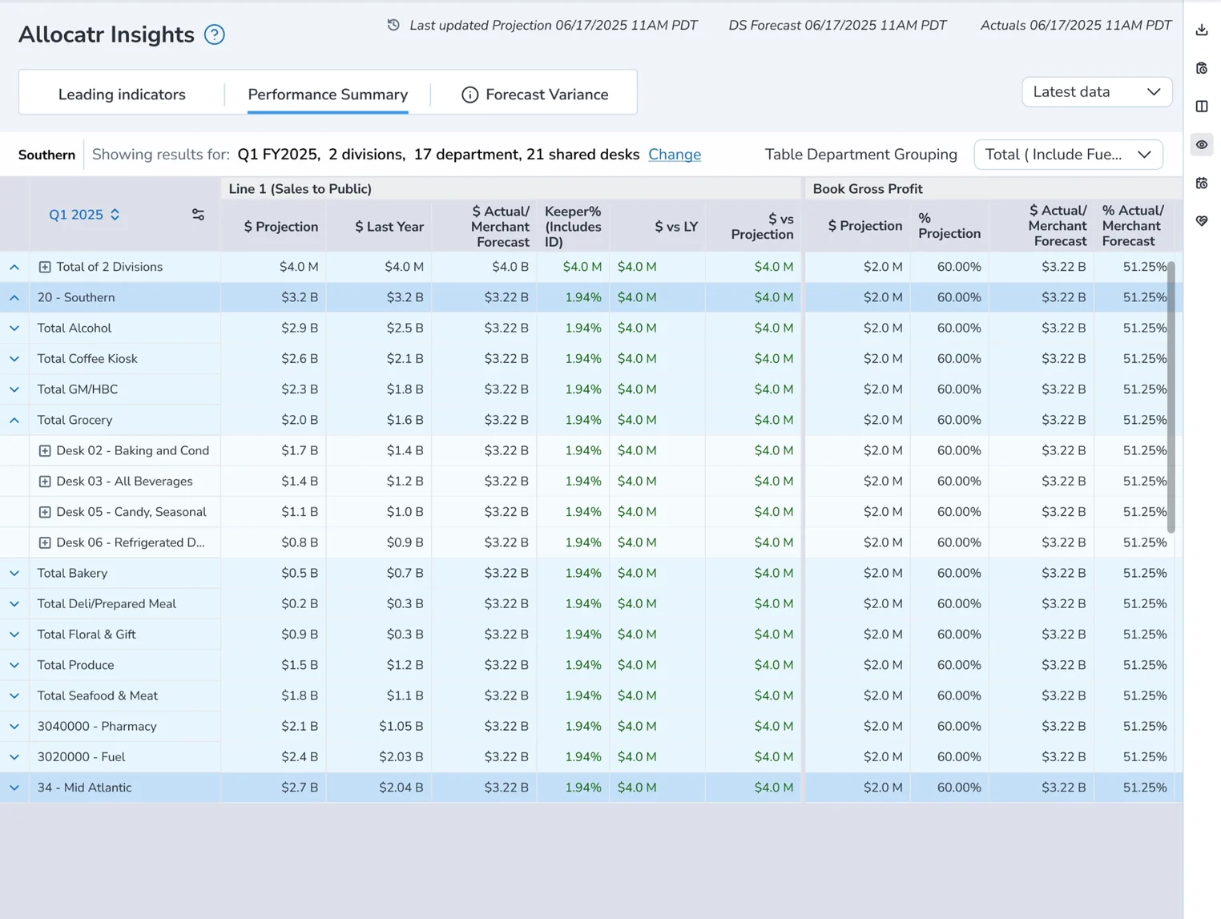
Task: Click the heart handshake icon in the sidebar
Action: click(1202, 221)
